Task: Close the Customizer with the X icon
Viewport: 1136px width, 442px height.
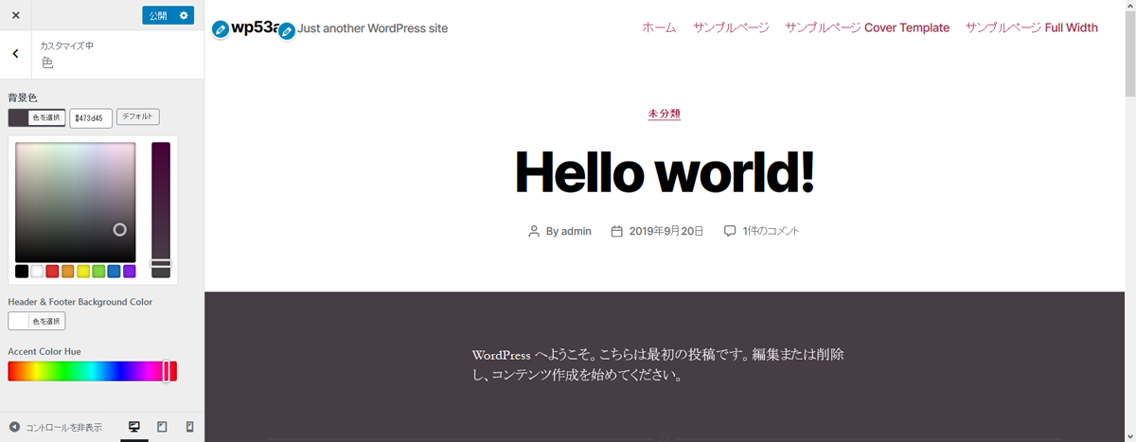Action: click(15, 15)
